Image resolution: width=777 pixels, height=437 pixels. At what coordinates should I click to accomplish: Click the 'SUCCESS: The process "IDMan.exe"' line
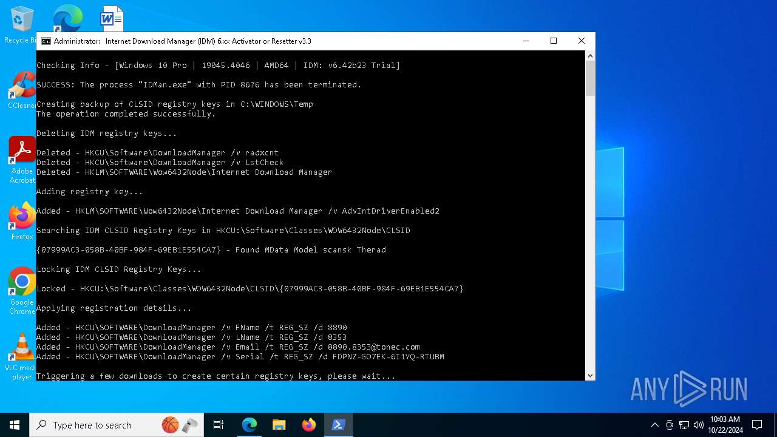tap(199, 85)
